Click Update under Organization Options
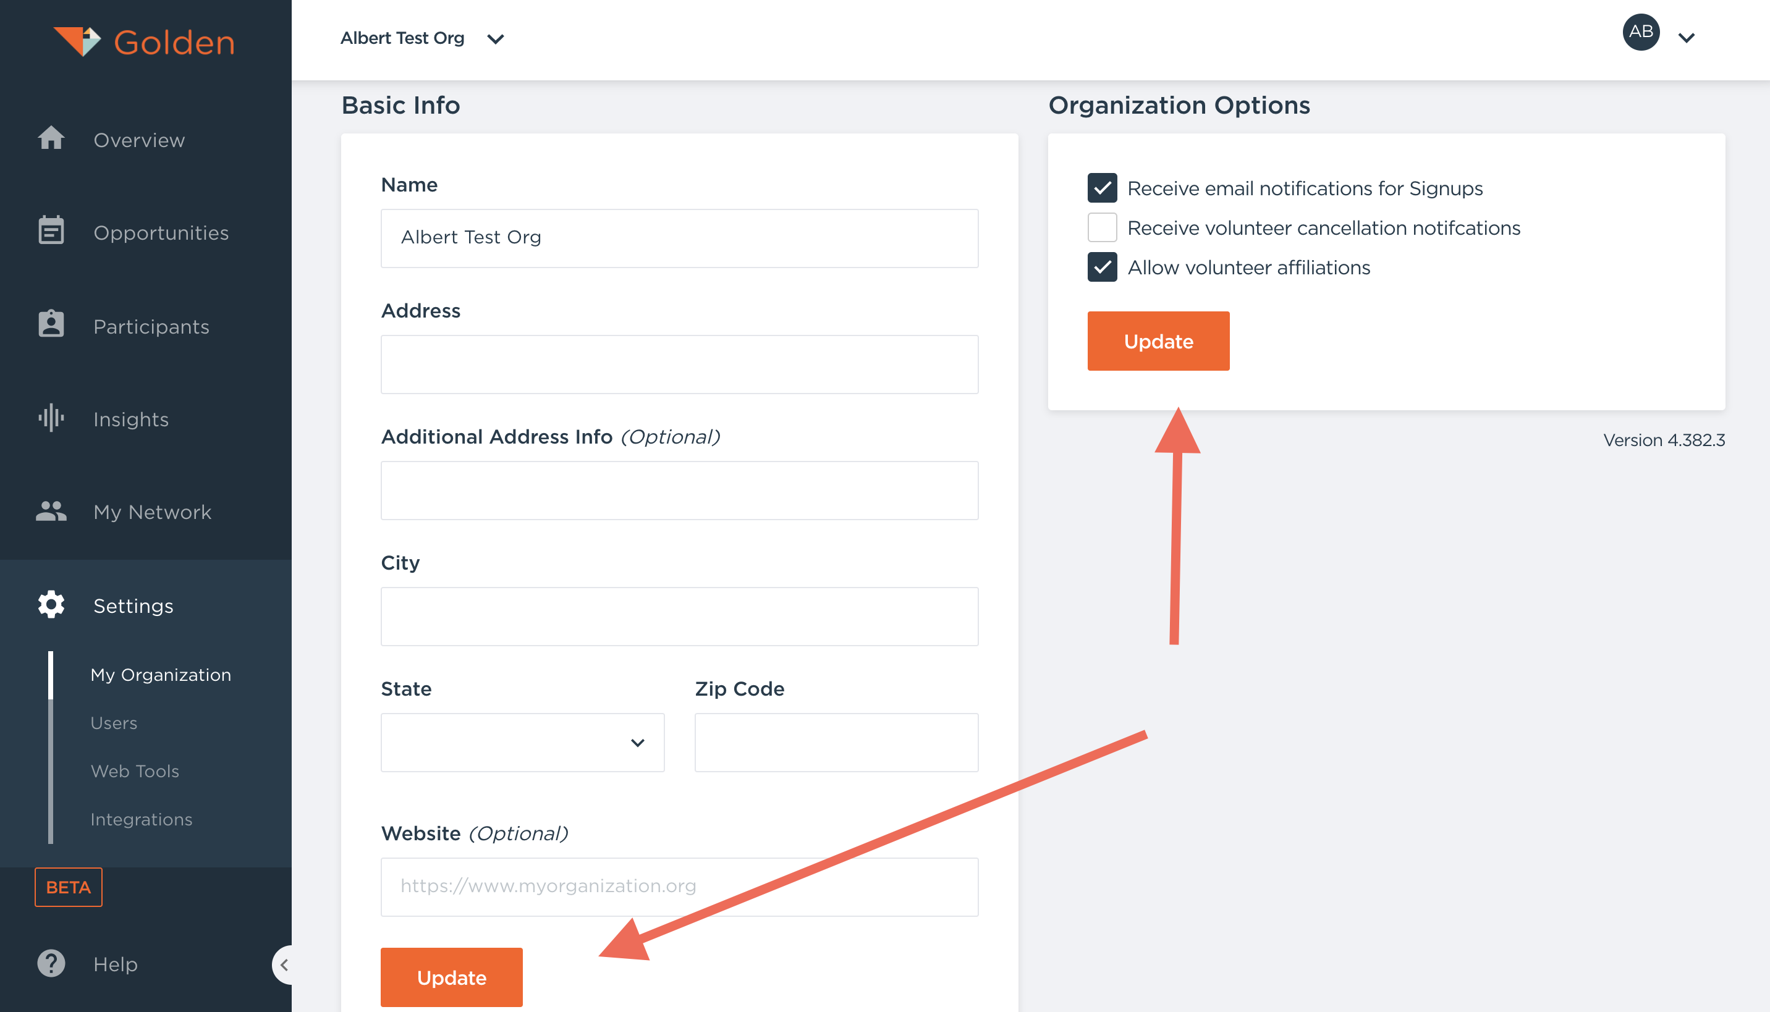Screen dimensions: 1770x1012 (x=1158, y=341)
